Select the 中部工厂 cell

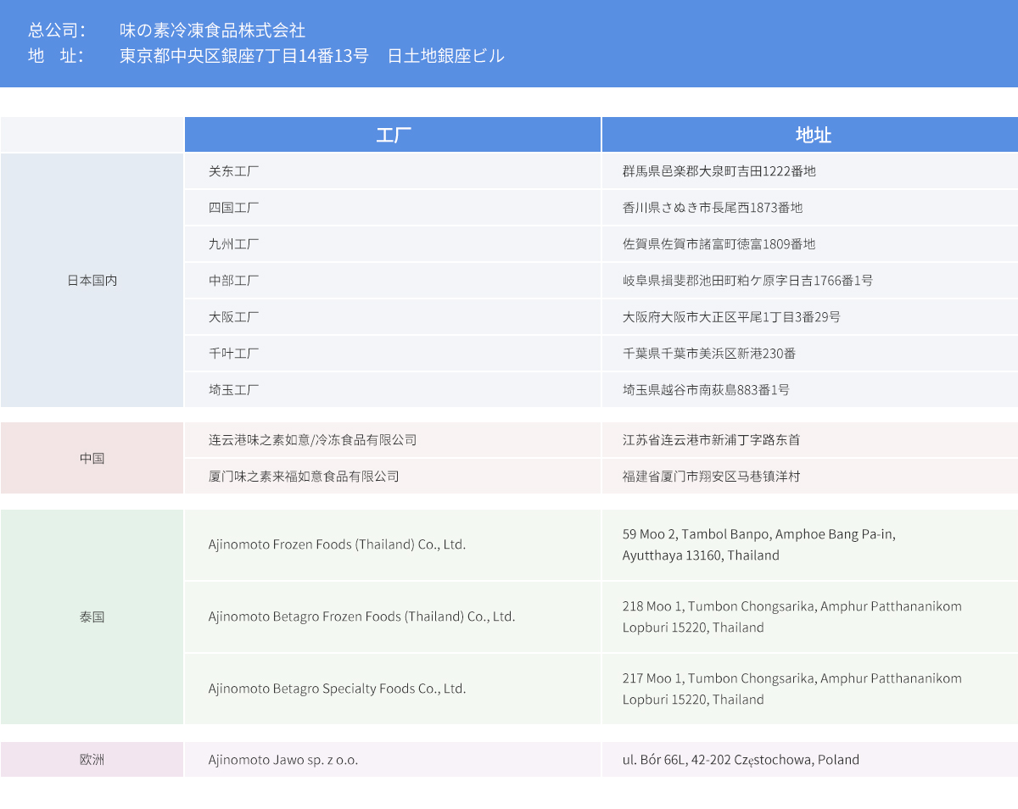click(x=393, y=281)
